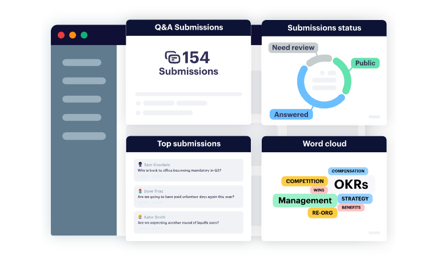Viewport: 440px width, 260px height.
Task: Click the green Public donut segment
Action: pos(347,75)
